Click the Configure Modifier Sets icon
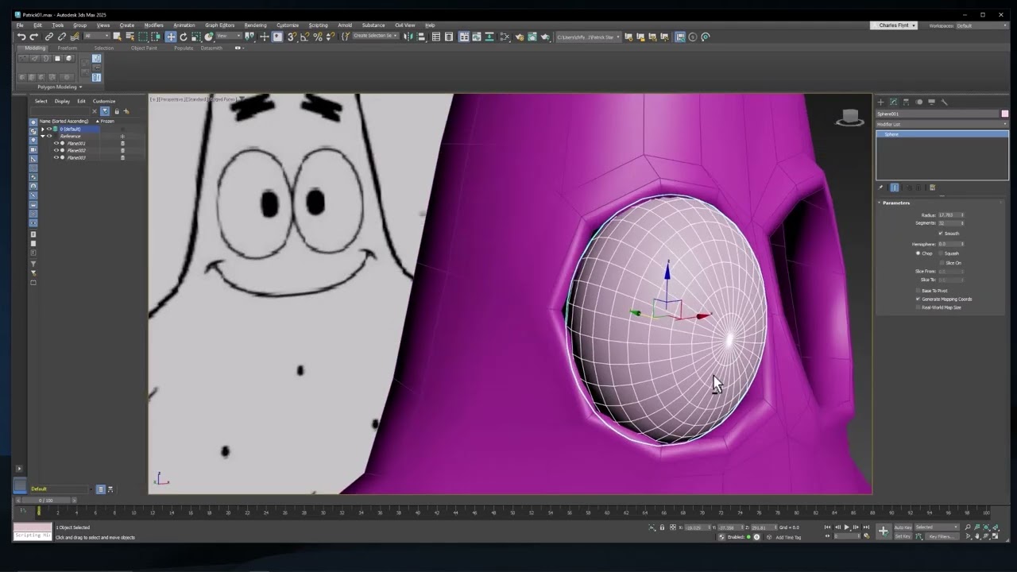1017x572 pixels. click(932, 187)
